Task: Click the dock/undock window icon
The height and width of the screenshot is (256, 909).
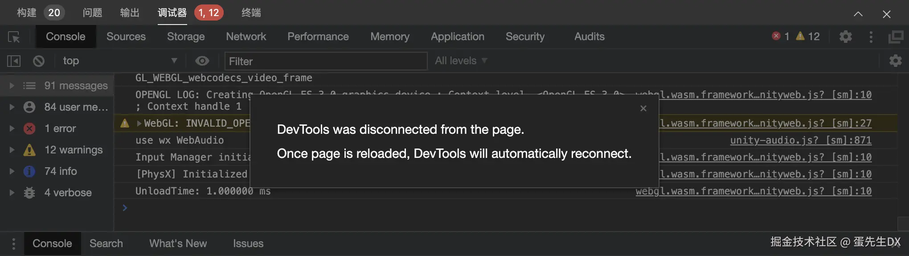Action: coord(896,37)
